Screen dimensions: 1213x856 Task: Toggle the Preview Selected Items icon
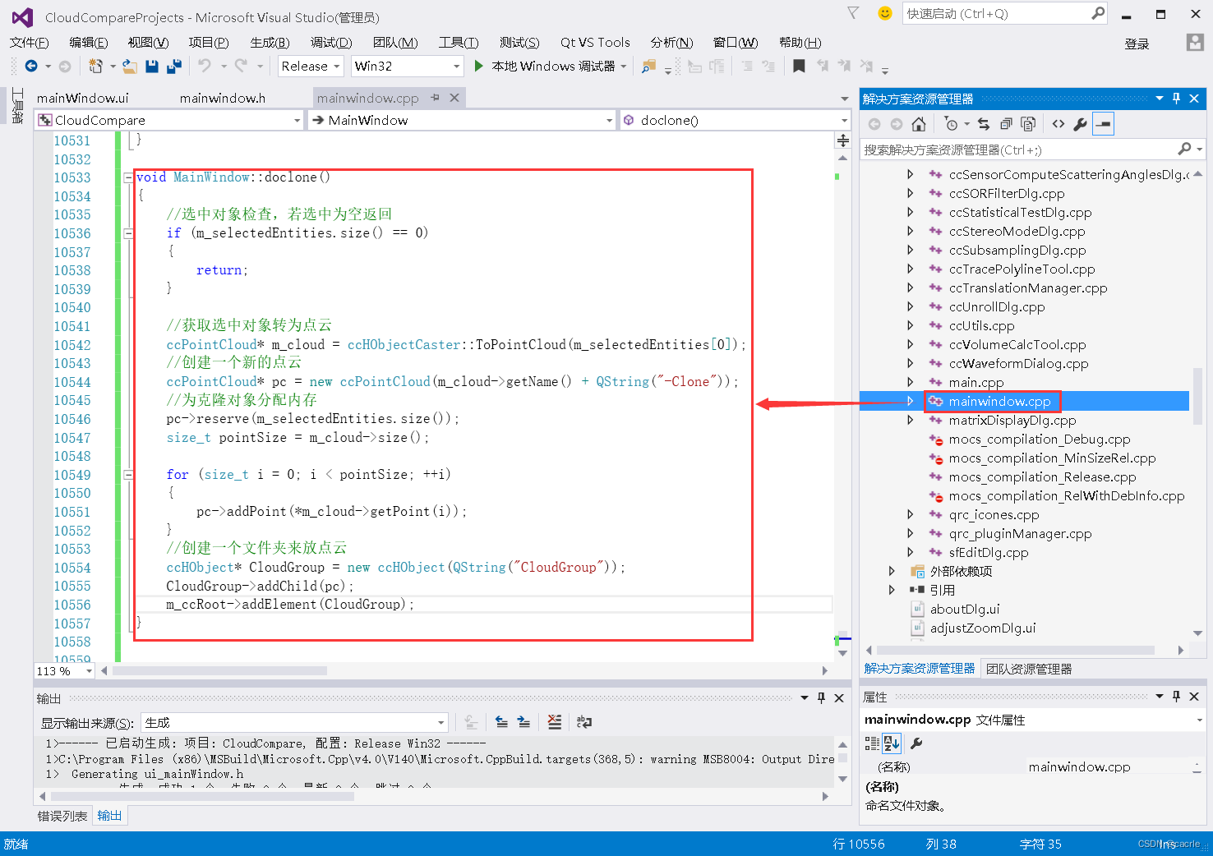click(x=1104, y=124)
